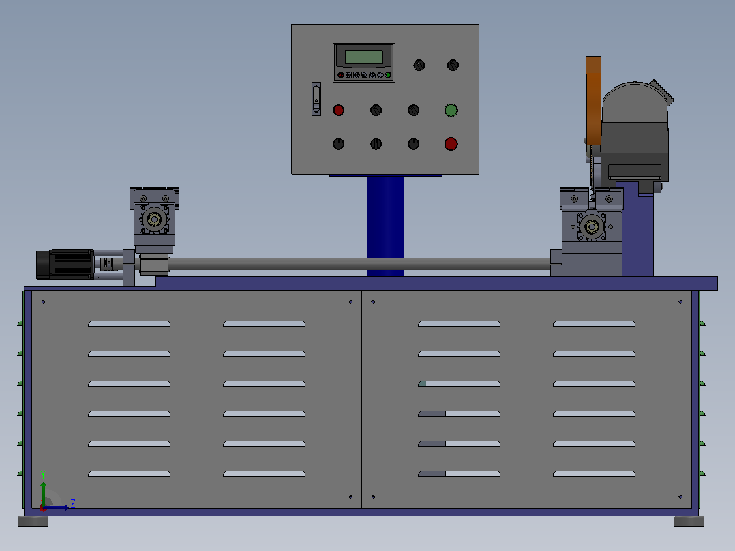Select the left leveling foot under cabinet

click(x=33, y=522)
